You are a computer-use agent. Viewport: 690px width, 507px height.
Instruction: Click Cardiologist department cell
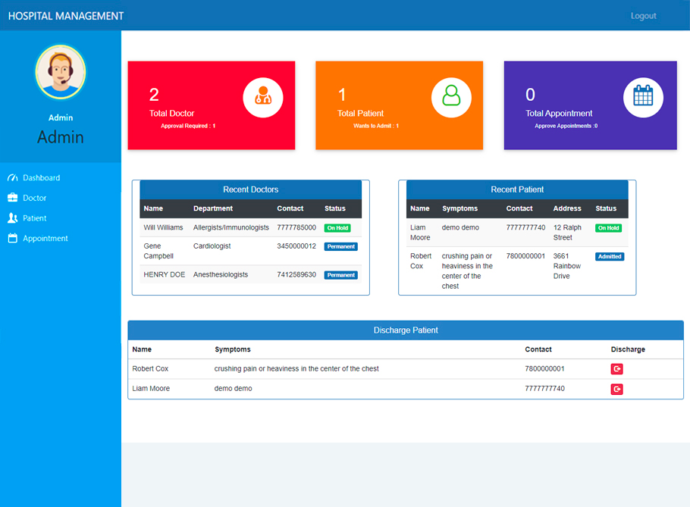tap(212, 246)
